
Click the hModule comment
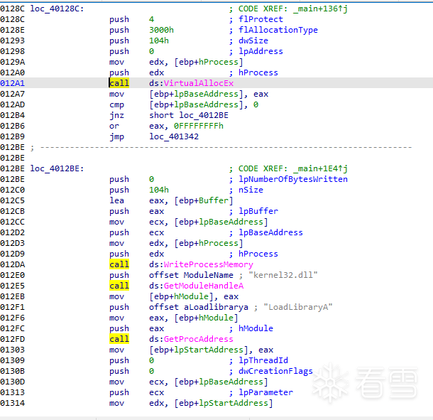(256, 328)
